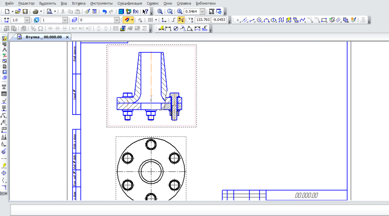Select the circle drawing tool
This screenshot has height=216, width=389.
pyautogui.click(x=259, y=20)
